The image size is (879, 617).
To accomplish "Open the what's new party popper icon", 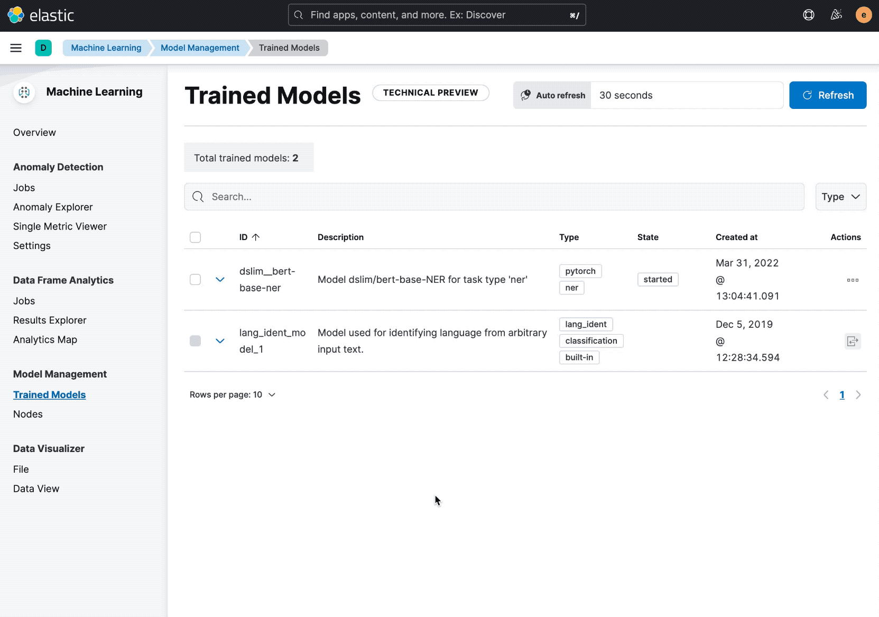I will click(x=836, y=14).
